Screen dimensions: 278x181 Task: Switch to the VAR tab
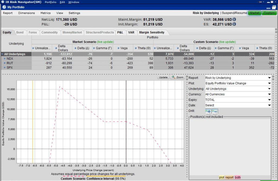coord(131,32)
